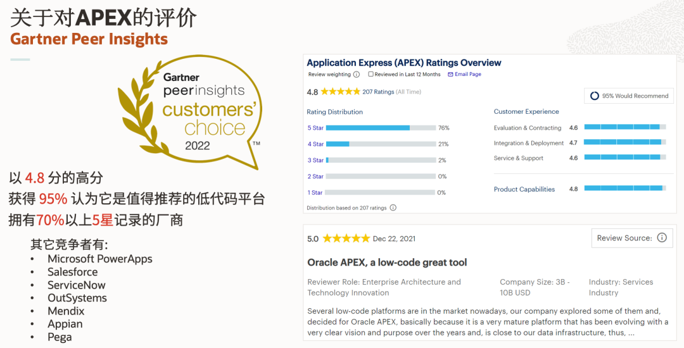Click the Review Source button

pos(632,238)
